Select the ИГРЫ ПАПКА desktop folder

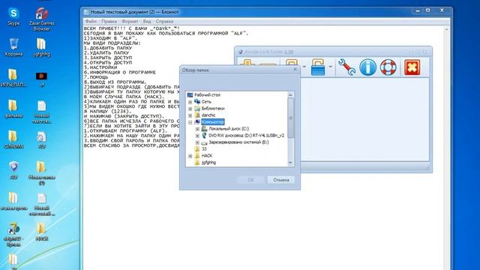(x=13, y=78)
